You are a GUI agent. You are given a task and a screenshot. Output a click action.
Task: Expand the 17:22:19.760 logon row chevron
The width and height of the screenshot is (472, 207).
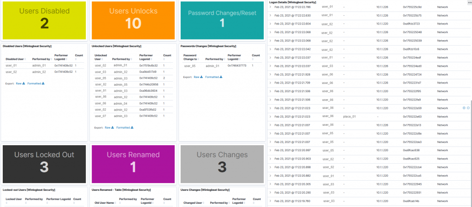coord(270,201)
